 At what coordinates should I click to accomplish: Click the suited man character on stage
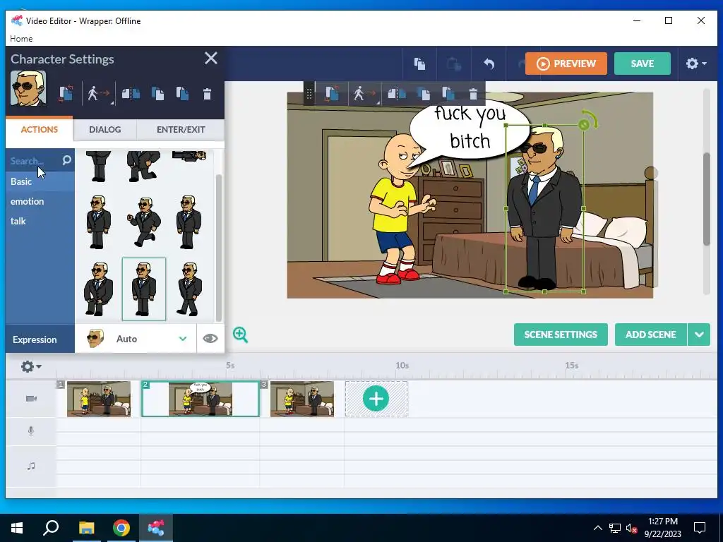pyautogui.click(x=544, y=208)
